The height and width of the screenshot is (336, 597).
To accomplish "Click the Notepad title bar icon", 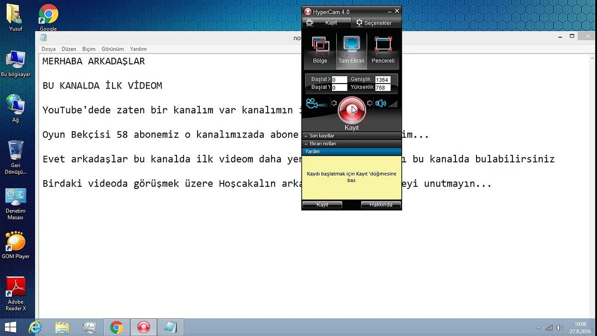I will point(43,38).
